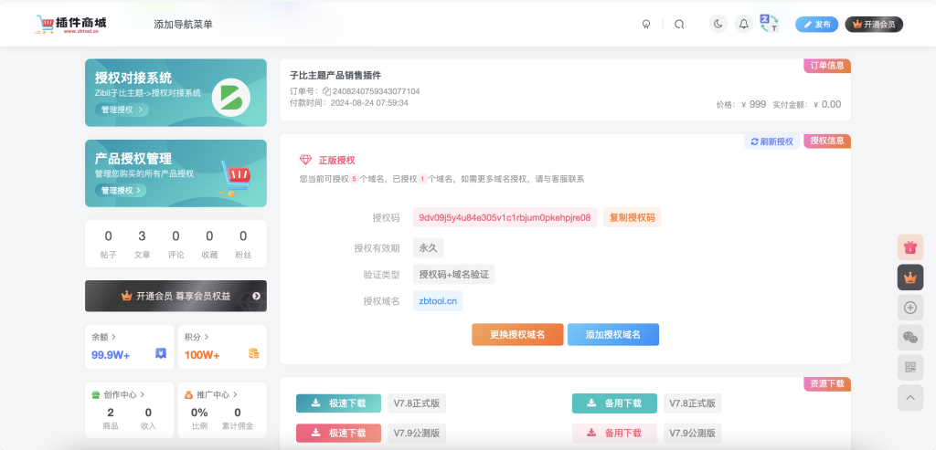Viewport: 936px width, 450px height.
Task: Click the 资源下载 tag
Action: (x=827, y=384)
